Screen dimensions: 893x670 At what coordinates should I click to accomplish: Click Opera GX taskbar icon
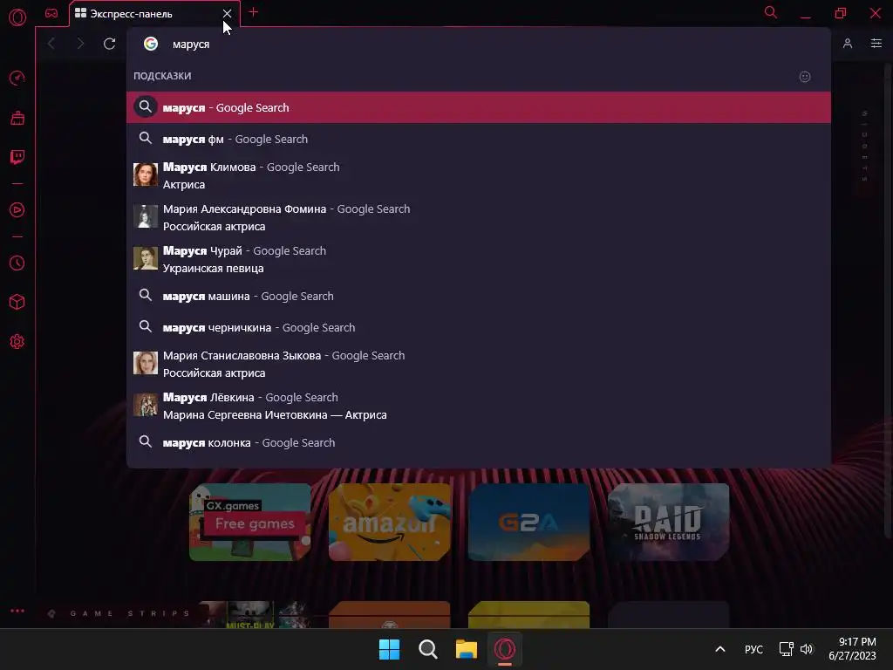(505, 649)
